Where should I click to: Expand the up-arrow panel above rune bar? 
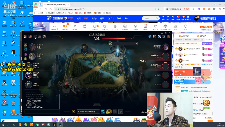pyautogui.click(x=97, y=105)
